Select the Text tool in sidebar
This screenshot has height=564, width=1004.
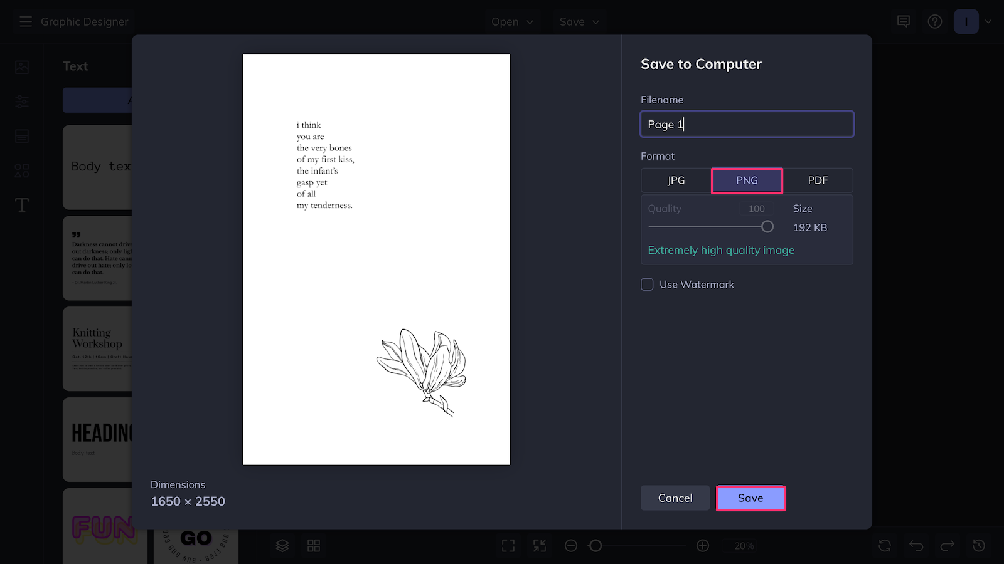click(x=21, y=205)
